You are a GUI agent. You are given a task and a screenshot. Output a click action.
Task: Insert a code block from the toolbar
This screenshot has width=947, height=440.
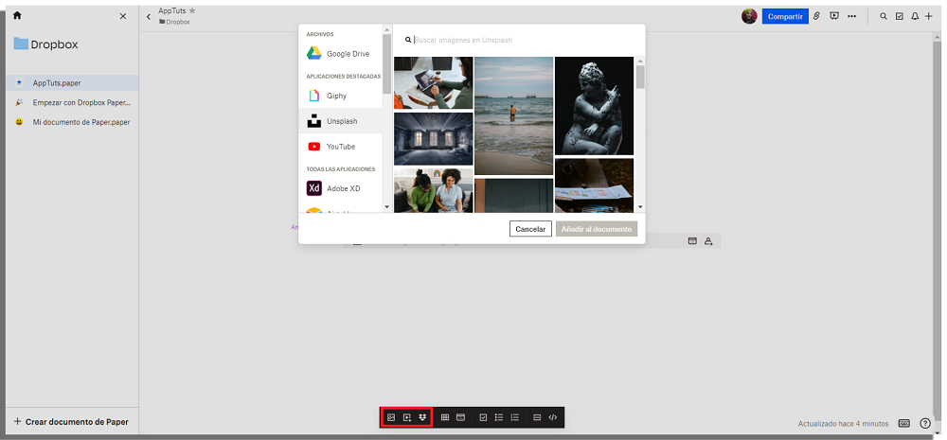point(553,417)
